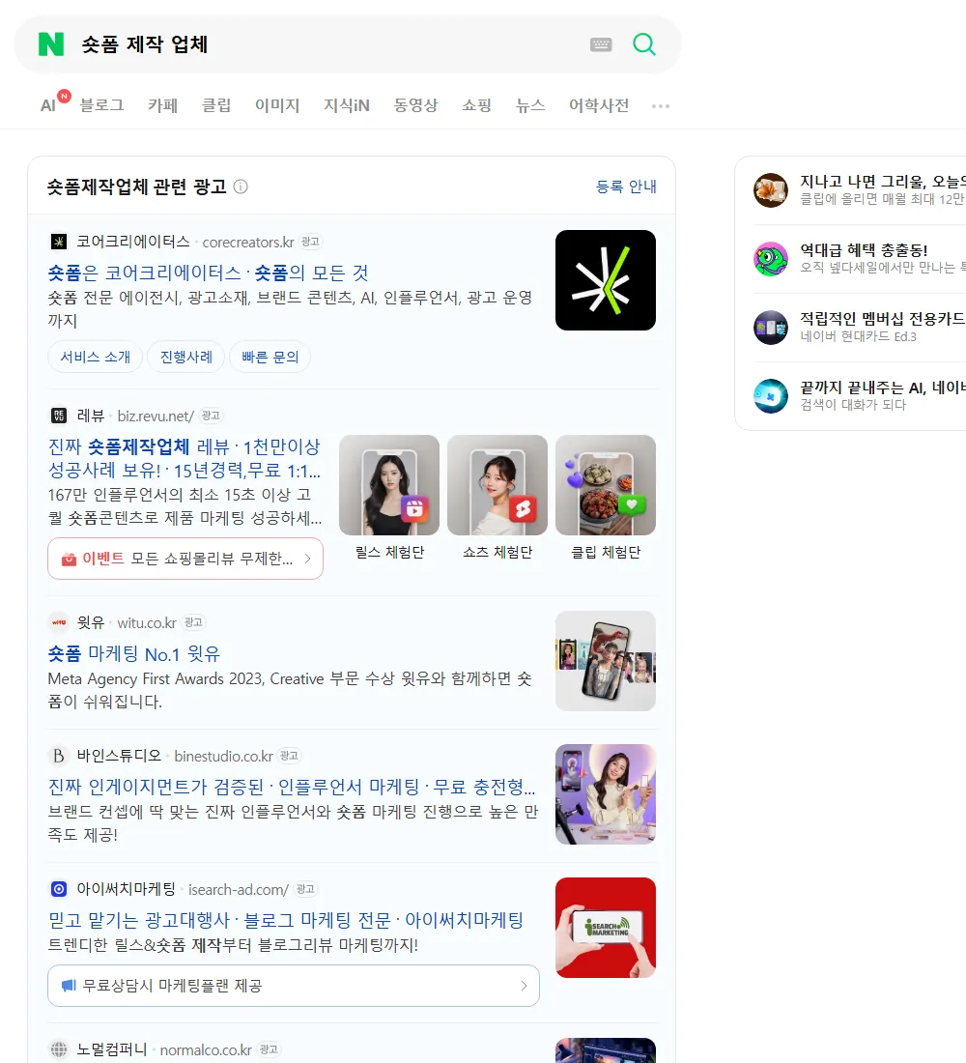Image resolution: width=966 pixels, height=1063 pixels.
Task: Click the info icon beside 숏폼제작업체 관련 광고
Action: (241, 187)
